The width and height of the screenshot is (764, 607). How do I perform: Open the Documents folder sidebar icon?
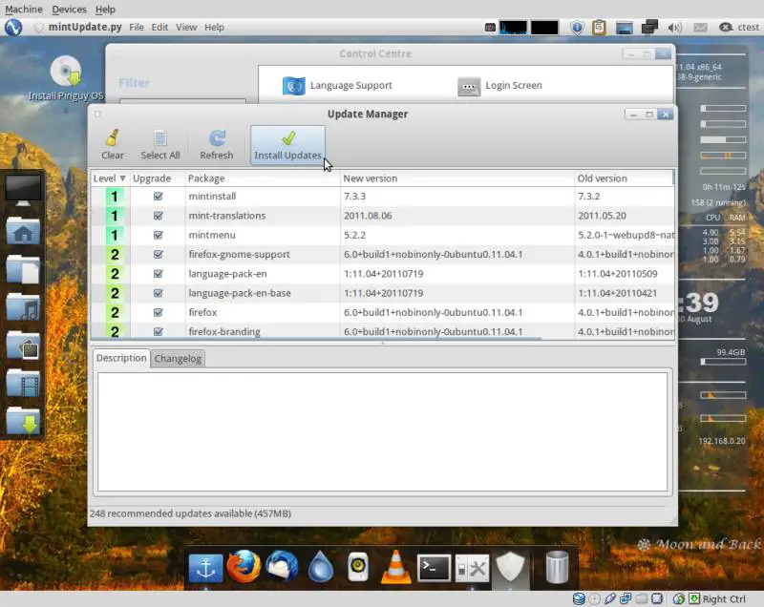[x=23, y=269]
